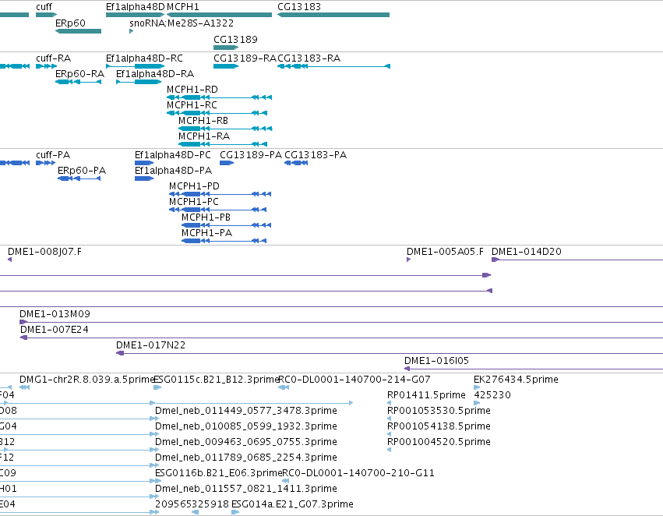Click the Dmel_neb_011449_0577_3478.3prime label
The width and height of the screenshot is (663, 516).
point(246,411)
